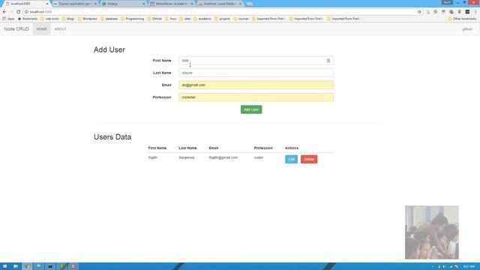Click the green shield extension icon
Viewport: 480px width, 270px height.
[x=460, y=12]
